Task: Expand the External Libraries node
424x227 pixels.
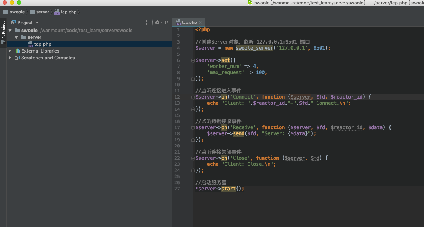Action: tap(10, 51)
